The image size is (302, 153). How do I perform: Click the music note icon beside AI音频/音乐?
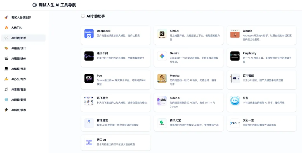coord(6,89)
